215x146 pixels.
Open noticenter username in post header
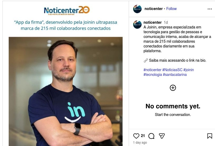click(154, 9)
